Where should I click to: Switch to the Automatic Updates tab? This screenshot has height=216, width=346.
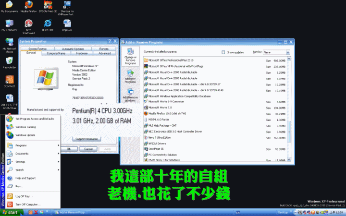point(73,49)
